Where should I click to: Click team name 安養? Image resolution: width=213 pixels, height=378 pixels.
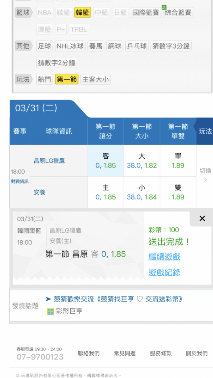point(39,192)
